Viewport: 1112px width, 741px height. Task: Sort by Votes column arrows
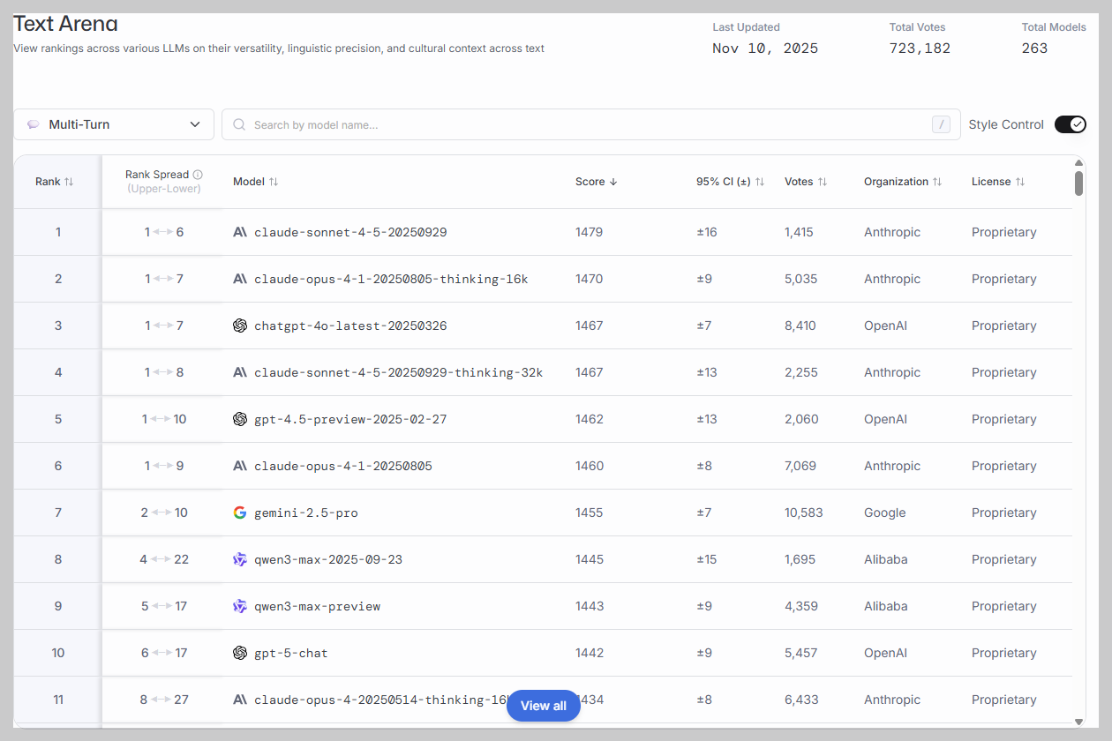823,182
